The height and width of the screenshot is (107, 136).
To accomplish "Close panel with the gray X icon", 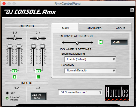I will click(132, 10).
